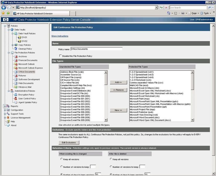Click the Data Vaults globe icon
This screenshot has height=176, width=216.
(x=12, y=30)
